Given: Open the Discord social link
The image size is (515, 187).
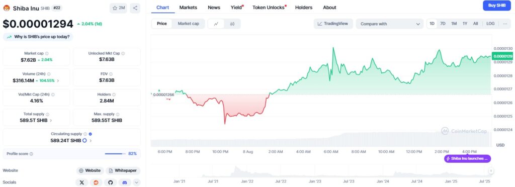Looking at the screenshot, I should (125, 182).
